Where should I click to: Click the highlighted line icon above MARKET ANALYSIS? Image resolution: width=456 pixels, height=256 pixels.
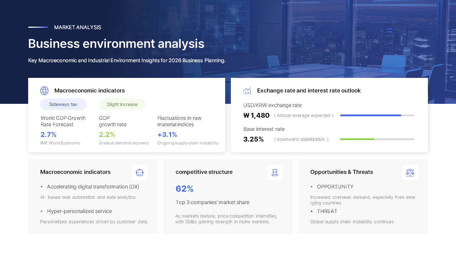pos(38,27)
